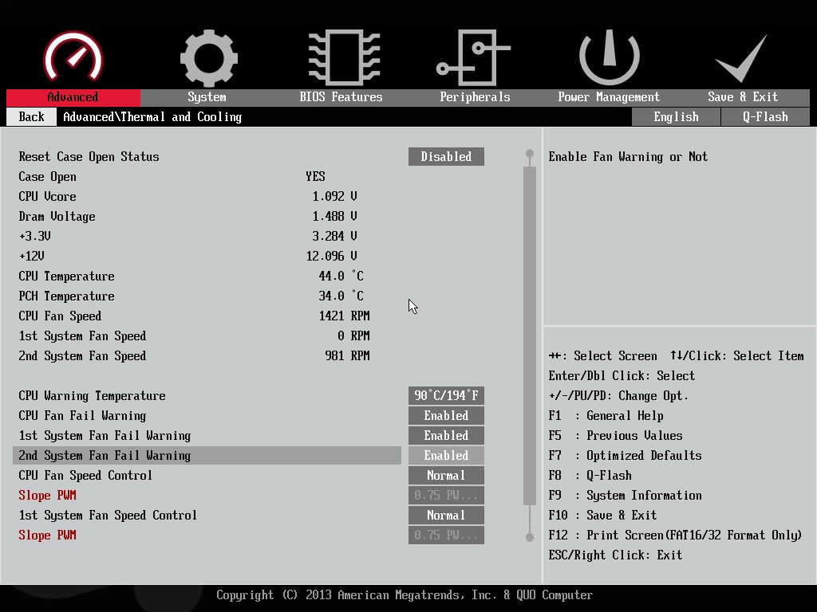817x612 pixels.
Task: Toggle CPU Fan Fail Warning Enabled value
Action: [446, 416]
